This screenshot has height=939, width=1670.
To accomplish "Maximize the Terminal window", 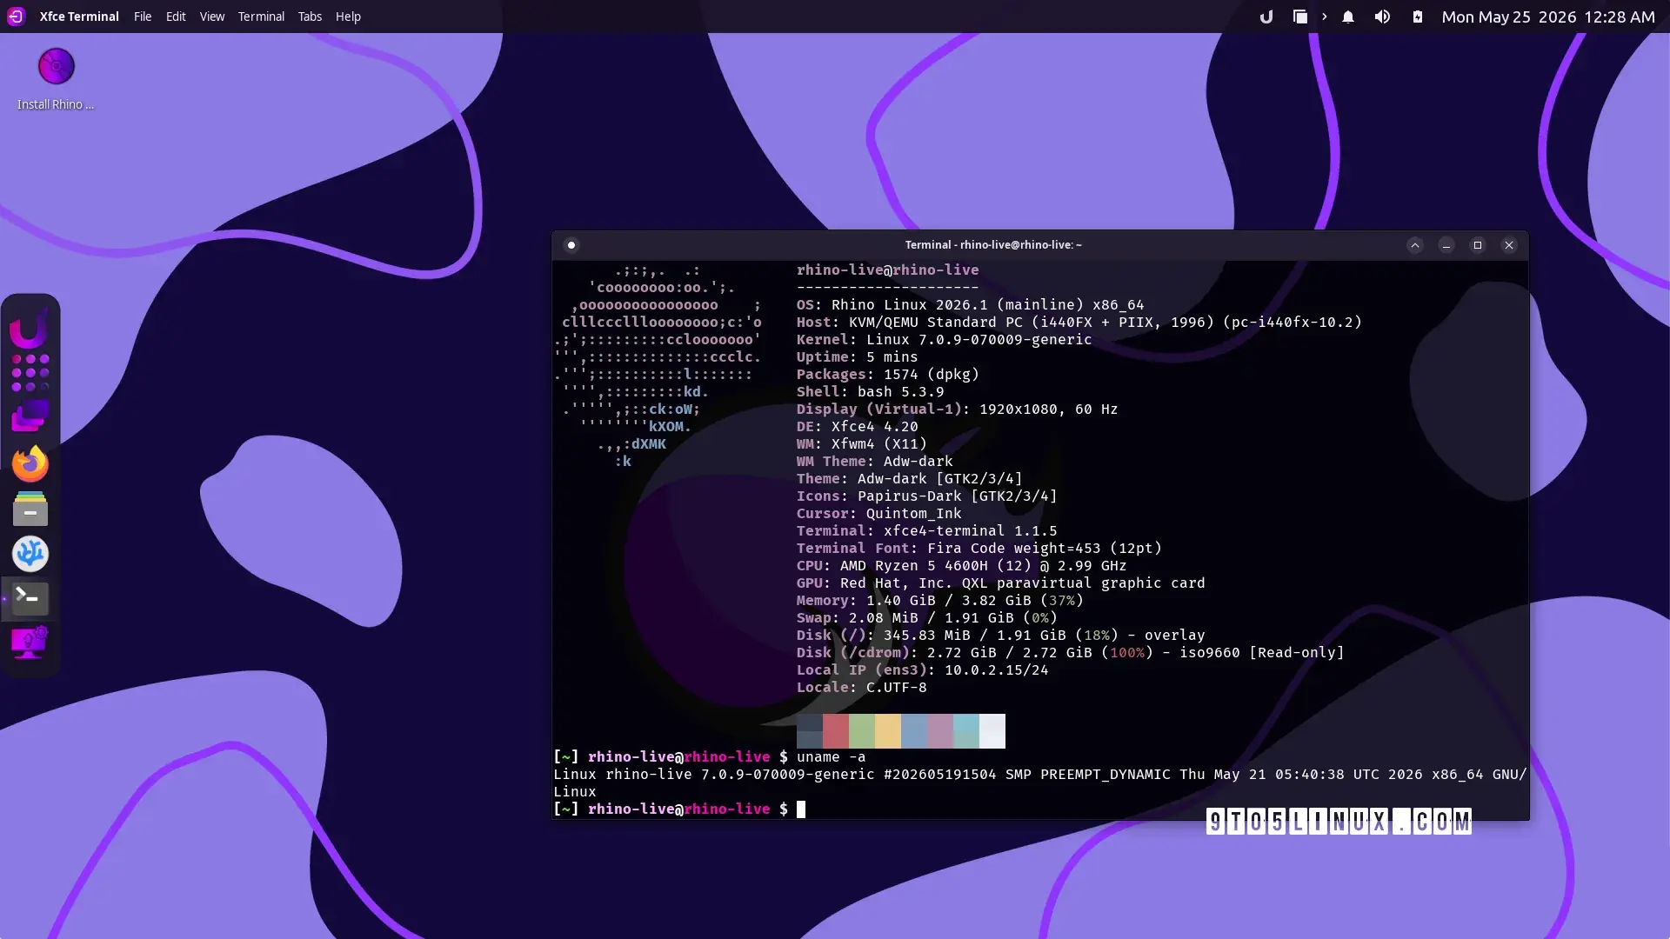I will click(x=1478, y=245).
